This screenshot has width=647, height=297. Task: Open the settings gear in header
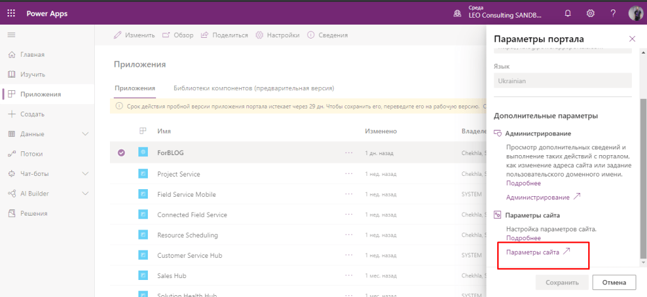point(591,13)
